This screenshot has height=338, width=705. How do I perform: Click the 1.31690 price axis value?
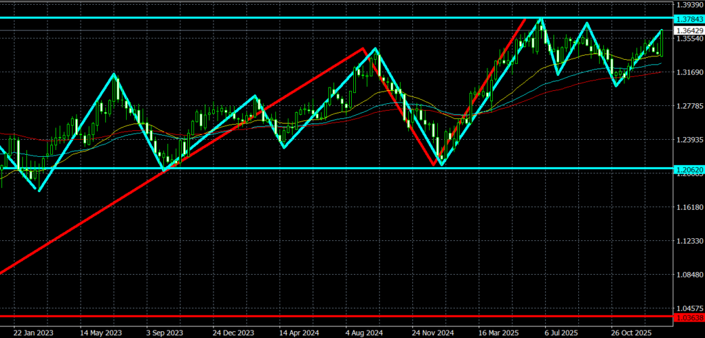pyautogui.click(x=688, y=73)
